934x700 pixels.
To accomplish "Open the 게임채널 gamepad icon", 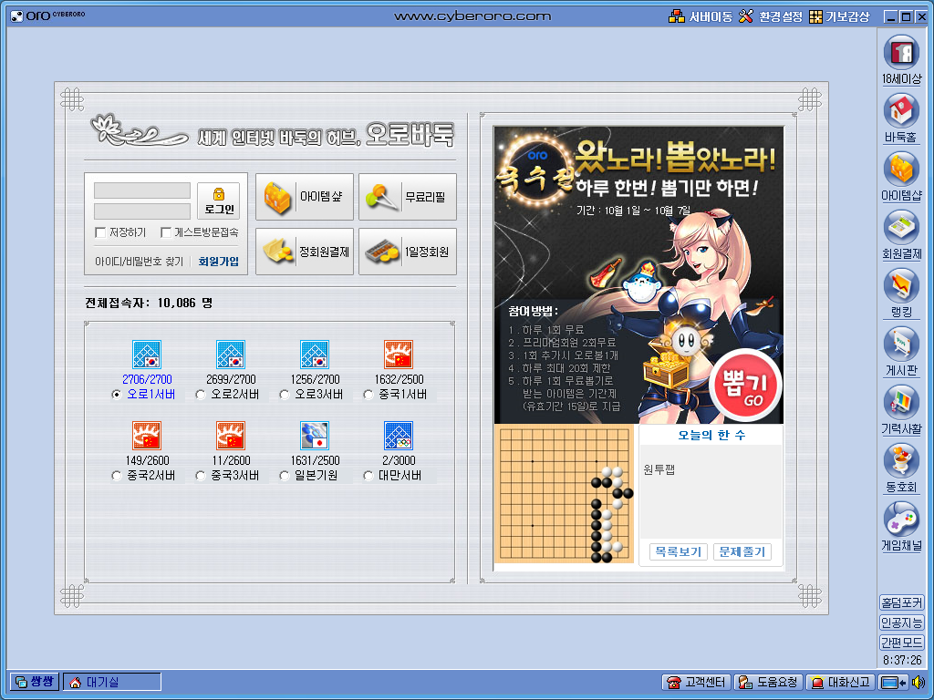I will coord(900,519).
